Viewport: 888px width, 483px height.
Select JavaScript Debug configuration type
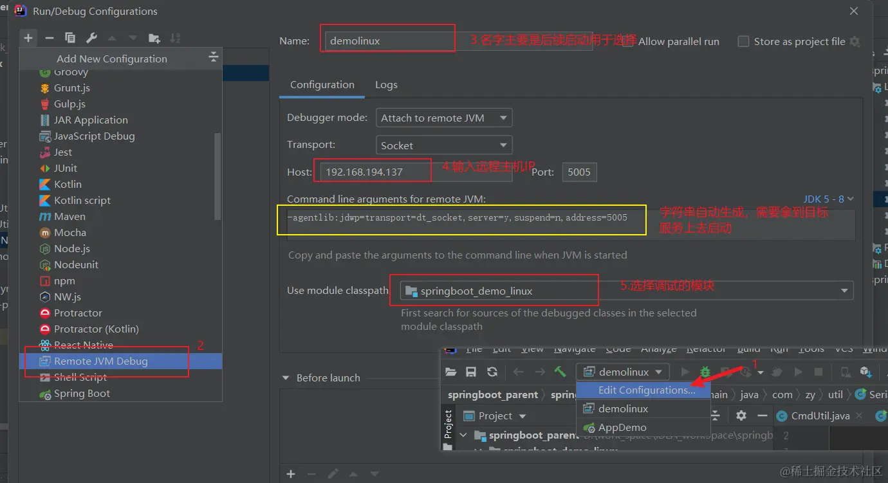[x=121, y=136]
